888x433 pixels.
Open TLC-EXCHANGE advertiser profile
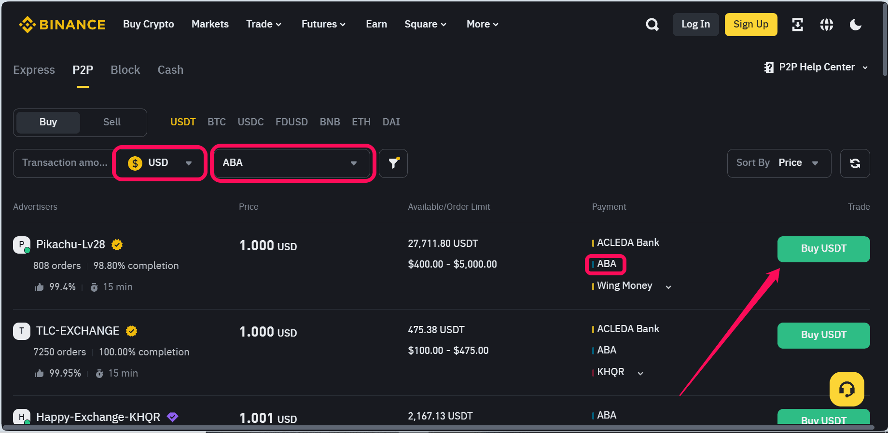pyautogui.click(x=78, y=331)
